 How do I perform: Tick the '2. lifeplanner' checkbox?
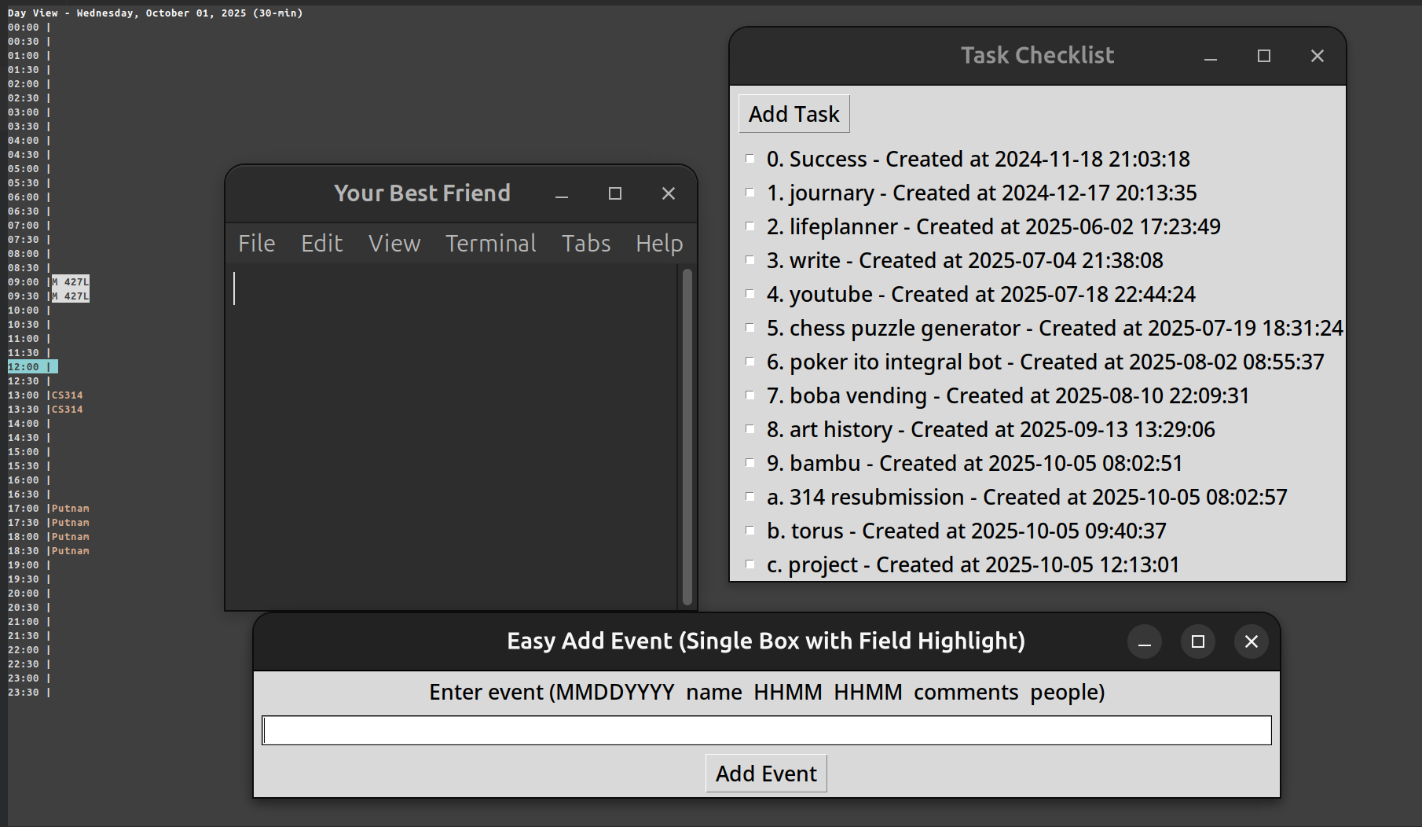750,226
